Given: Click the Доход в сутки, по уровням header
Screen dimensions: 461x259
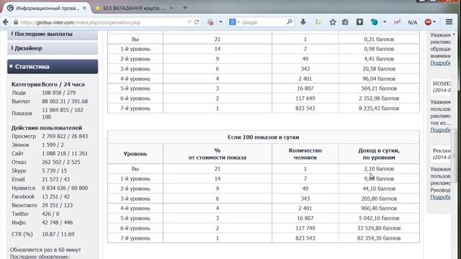Looking at the screenshot, I should point(379,154).
